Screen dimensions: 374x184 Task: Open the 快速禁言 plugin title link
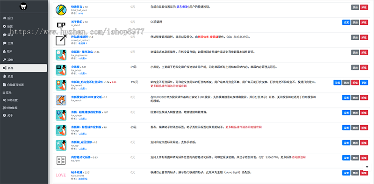point(77,7)
